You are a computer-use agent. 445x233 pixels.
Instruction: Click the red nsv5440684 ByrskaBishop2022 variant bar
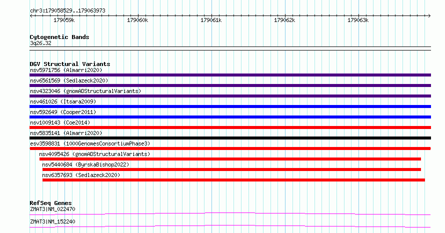[231, 169]
